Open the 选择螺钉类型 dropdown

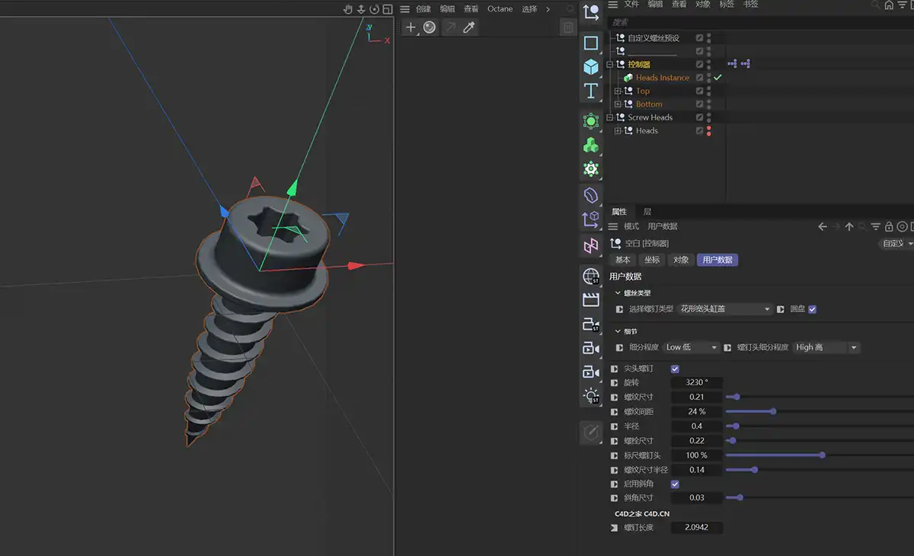725,309
